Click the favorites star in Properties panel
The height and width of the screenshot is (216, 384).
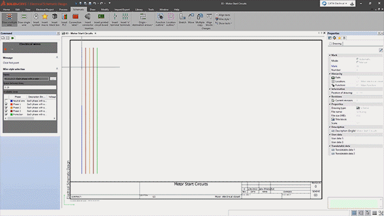[x=340, y=38]
